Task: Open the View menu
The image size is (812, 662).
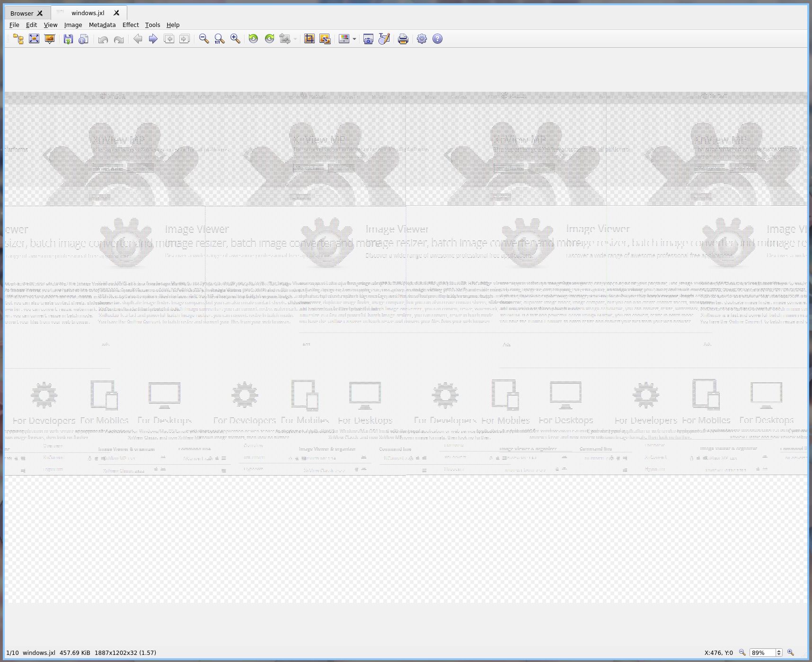Action: point(51,25)
